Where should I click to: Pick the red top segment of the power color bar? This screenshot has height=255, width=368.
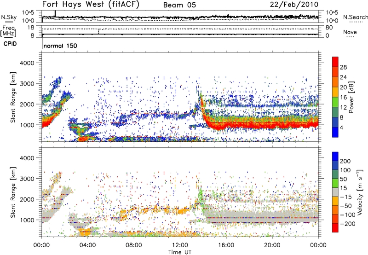(335, 62)
